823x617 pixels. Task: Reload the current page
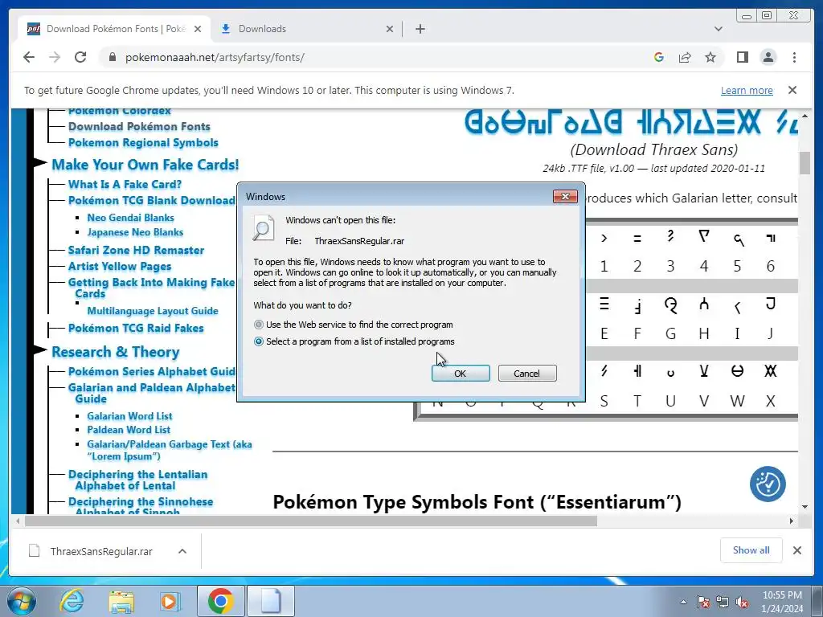click(x=80, y=57)
